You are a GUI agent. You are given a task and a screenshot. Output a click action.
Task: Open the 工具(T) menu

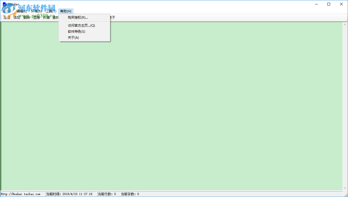pyautogui.click(x=51, y=11)
